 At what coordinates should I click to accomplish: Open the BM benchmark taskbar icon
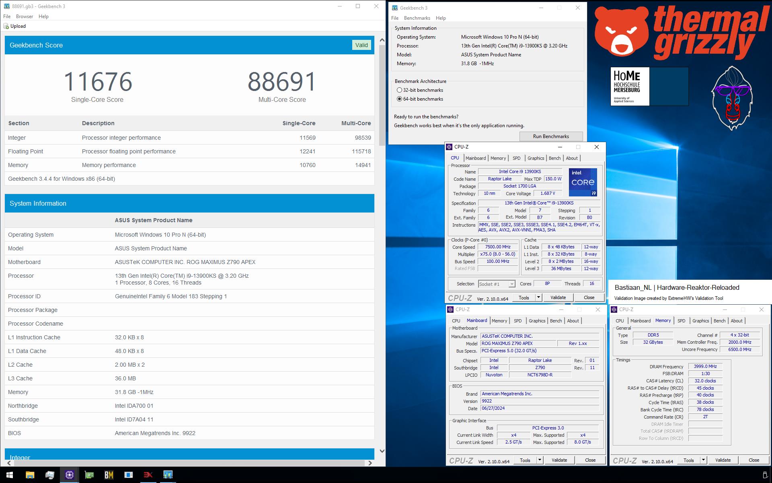pyautogui.click(x=109, y=475)
